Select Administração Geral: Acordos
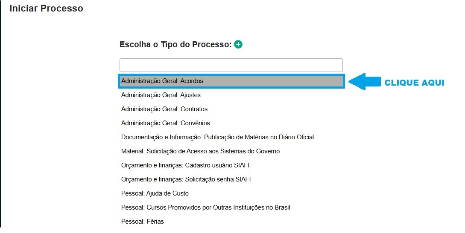This screenshot has width=465, height=233. tap(162, 81)
